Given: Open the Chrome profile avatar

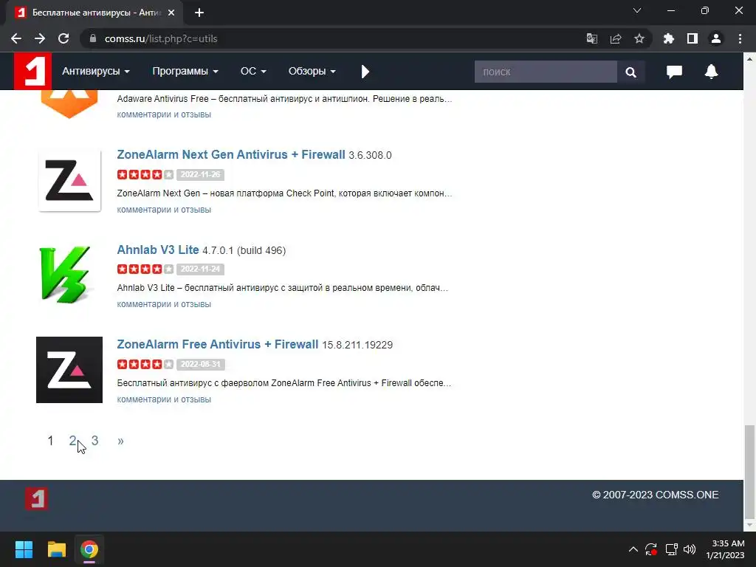Looking at the screenshot, I should coord(716,38).
